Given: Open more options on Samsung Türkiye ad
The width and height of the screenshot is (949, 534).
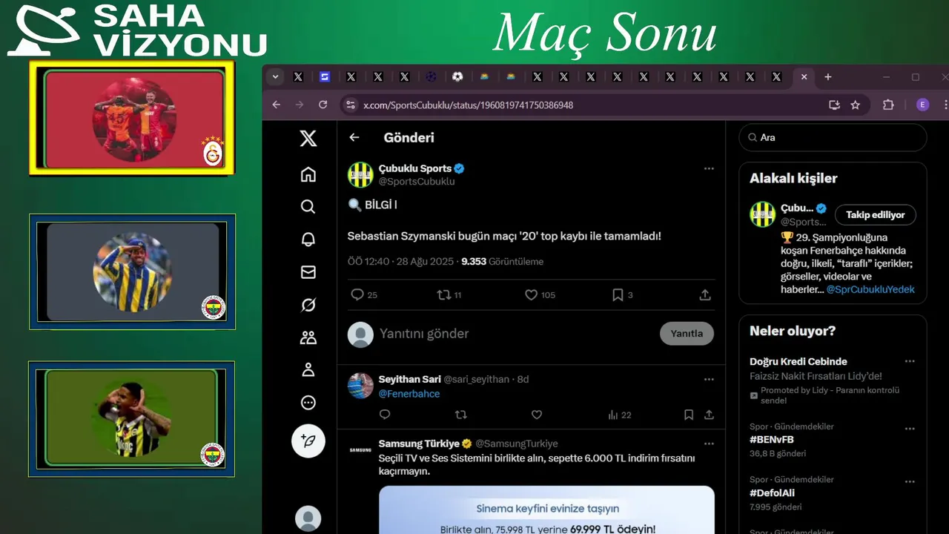Looking at the screenshot, I should pyautogui.click(x=709, y=444).
